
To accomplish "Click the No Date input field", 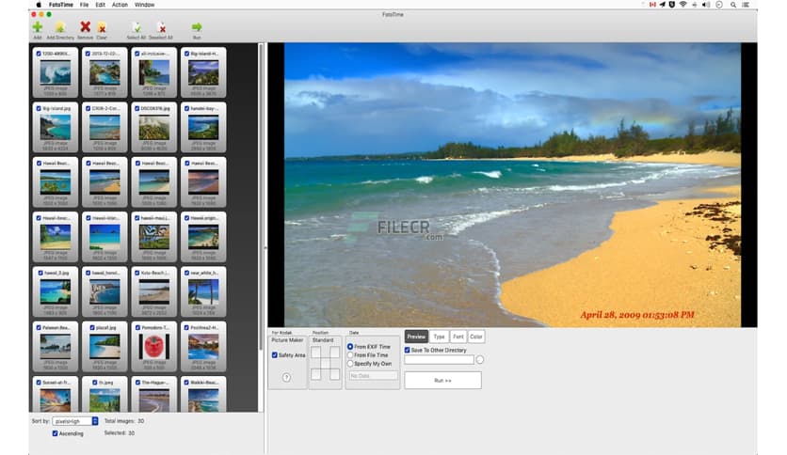I will [373, 376].
